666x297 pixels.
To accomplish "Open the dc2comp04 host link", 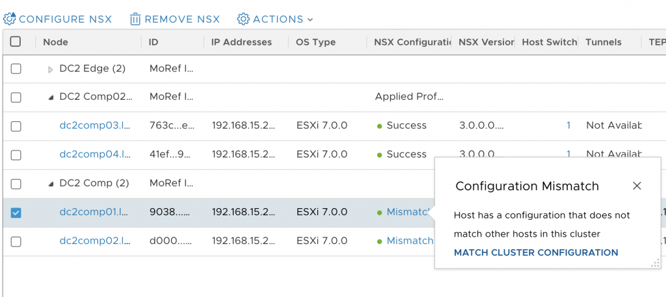I will click(95, 154).
